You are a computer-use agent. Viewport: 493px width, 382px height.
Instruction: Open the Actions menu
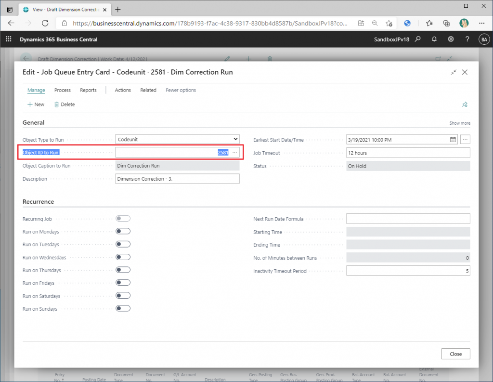[123, 90]
